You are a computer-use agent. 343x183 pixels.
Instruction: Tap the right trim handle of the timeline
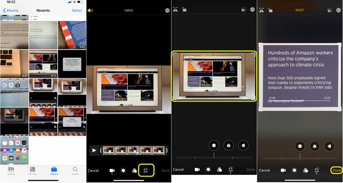[x=166, y=150]
